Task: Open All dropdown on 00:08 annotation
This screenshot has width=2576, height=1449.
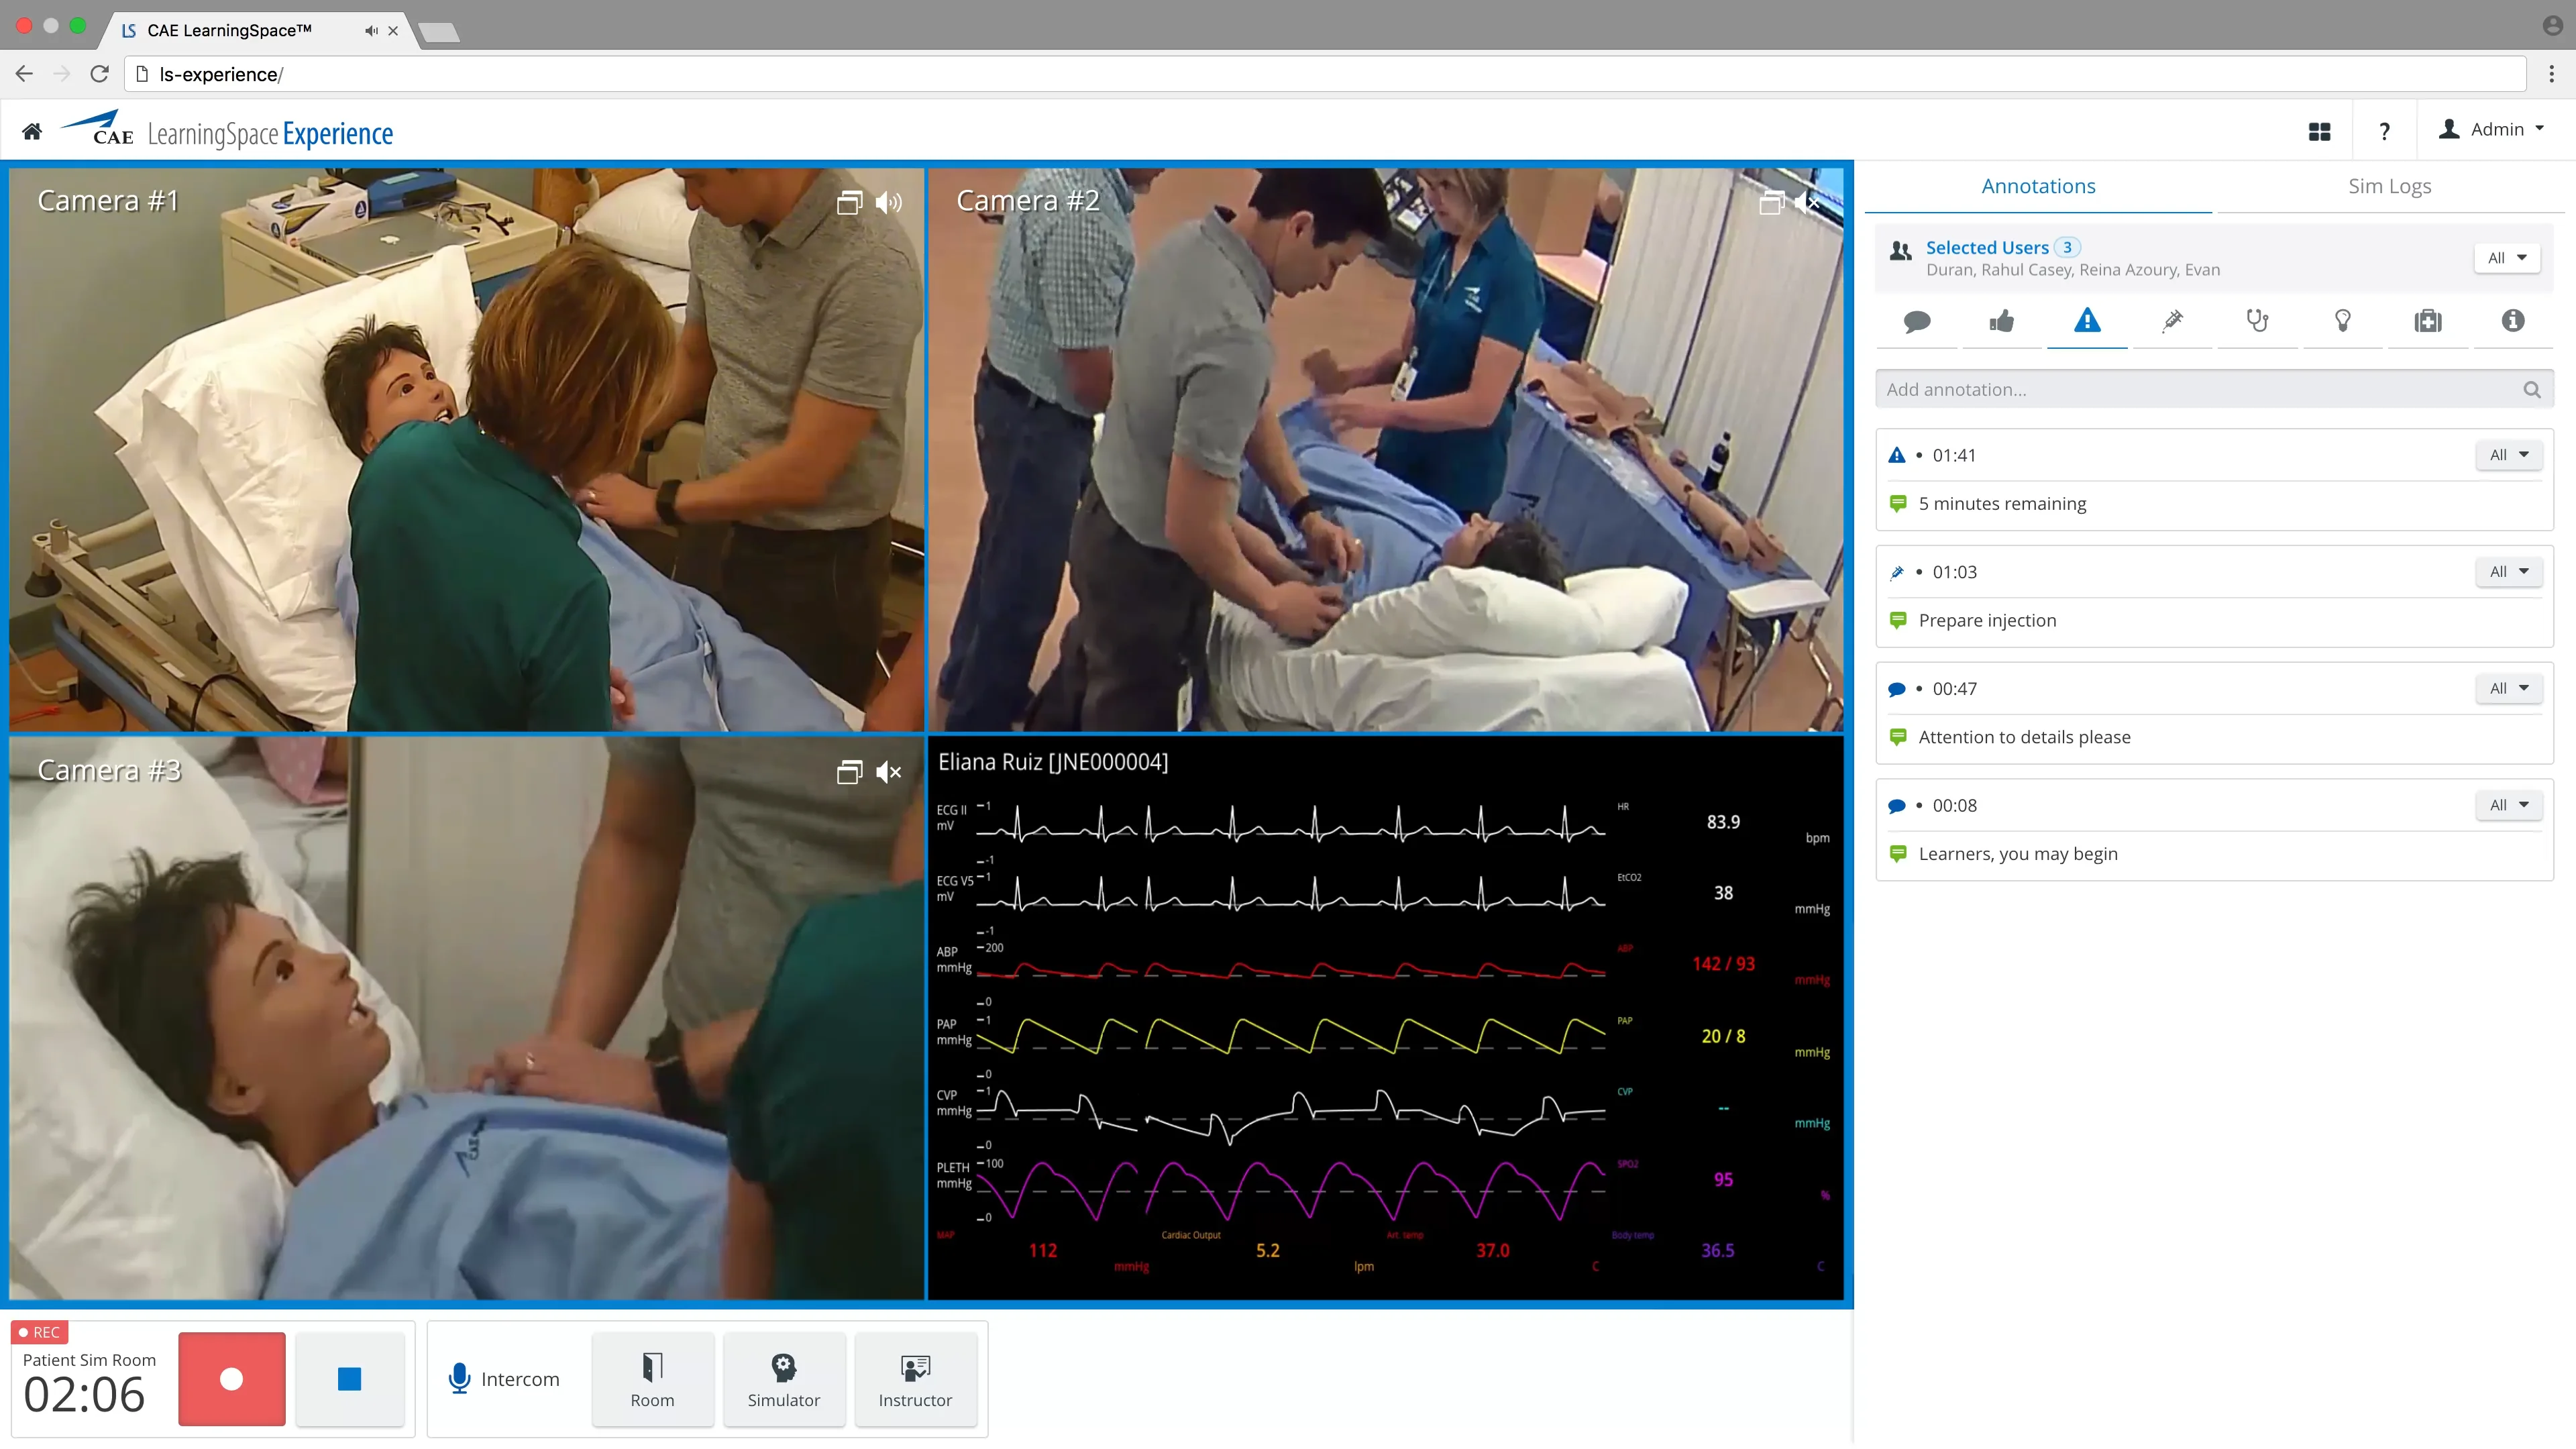Action: click(2509, 805)
